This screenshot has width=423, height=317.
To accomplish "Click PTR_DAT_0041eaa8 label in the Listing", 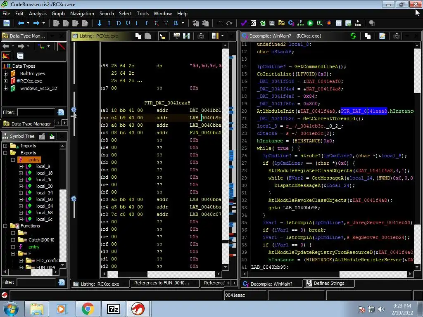I will (x=167, y=103).
